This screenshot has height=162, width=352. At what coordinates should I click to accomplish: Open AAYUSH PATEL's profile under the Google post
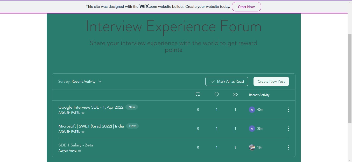[69, 113]
